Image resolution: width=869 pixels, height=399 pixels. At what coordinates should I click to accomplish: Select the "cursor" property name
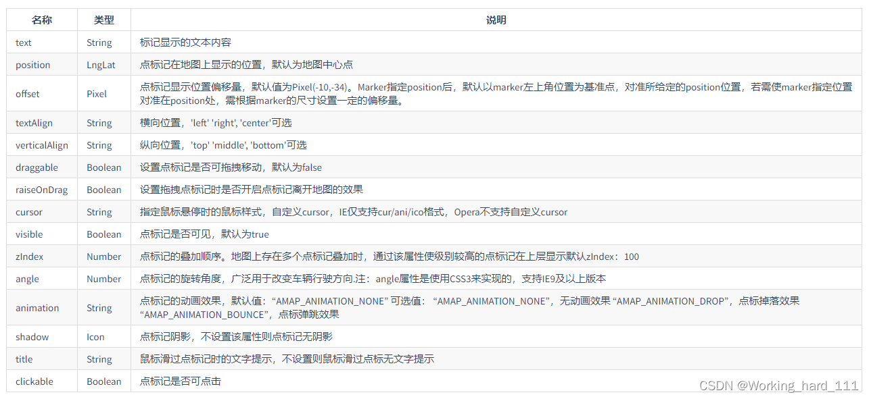(29, 211)
